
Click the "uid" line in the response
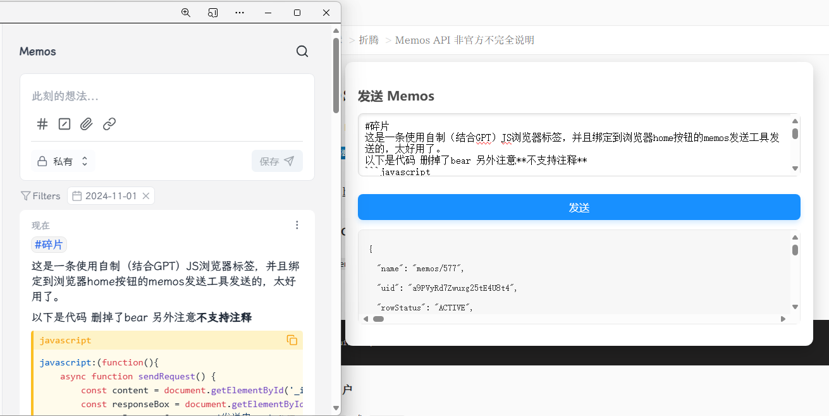[x=447, y=288]
